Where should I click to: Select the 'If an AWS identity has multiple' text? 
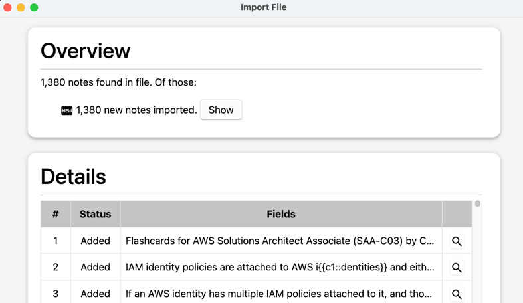click(x=279, y=294)
